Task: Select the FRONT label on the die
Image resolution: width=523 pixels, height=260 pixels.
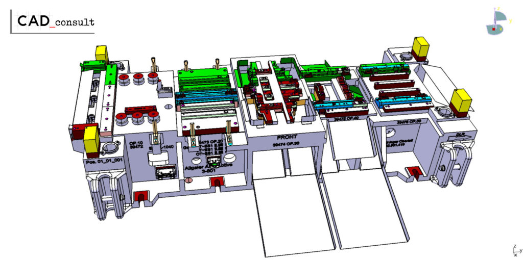Action: point(287,137)
